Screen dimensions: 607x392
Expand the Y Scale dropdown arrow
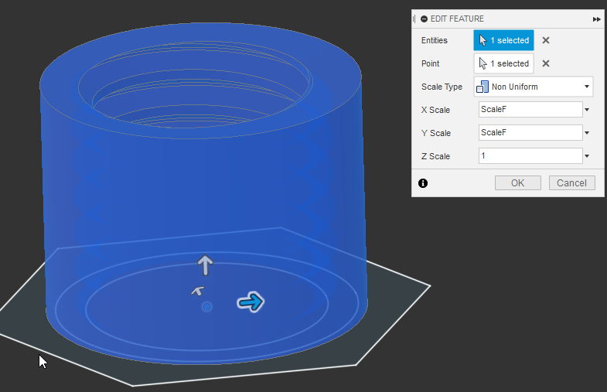click(x=587, y=133)
